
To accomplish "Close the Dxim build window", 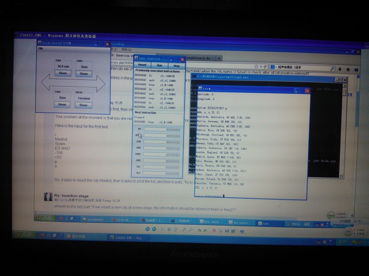I will pos(107,44).
